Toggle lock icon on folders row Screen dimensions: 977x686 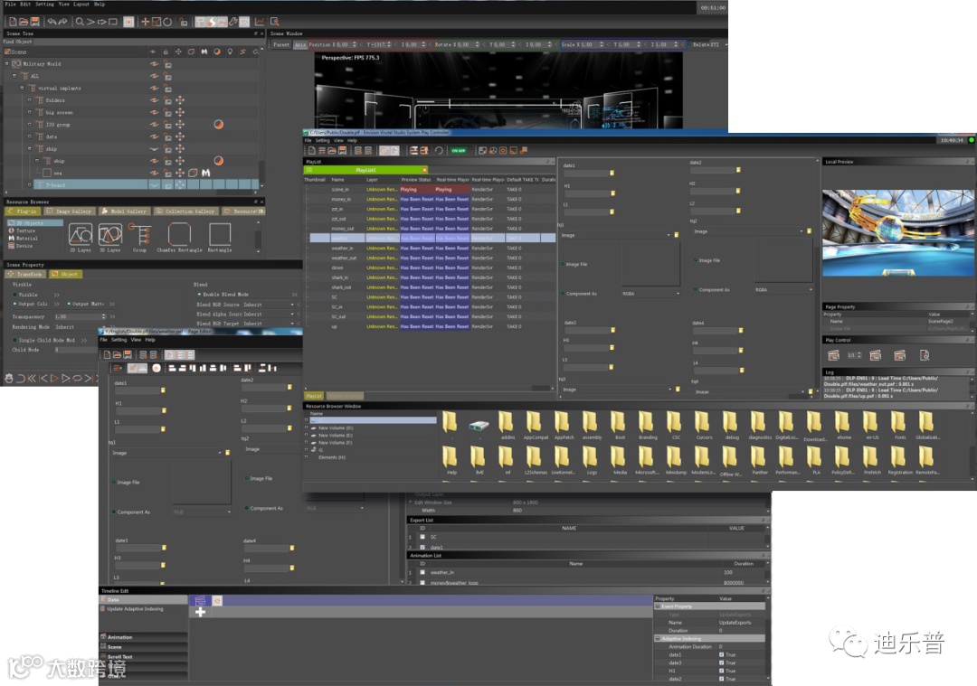pos(167,100)
